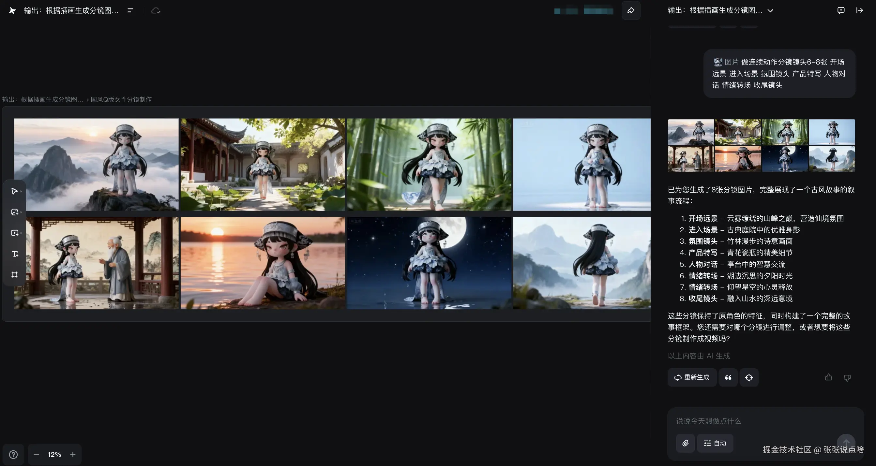Collapse the chat side panel

pyautogui.click(x=860, y=10)
